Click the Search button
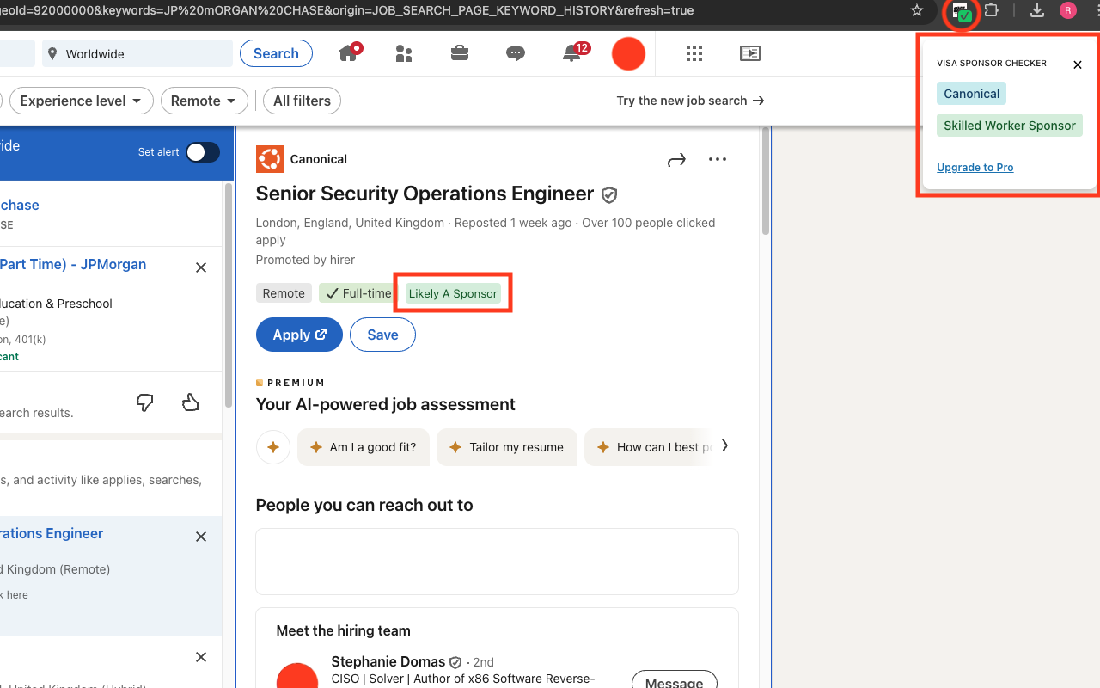Viewport: 1100px width, 688px height. coord(276,53)
